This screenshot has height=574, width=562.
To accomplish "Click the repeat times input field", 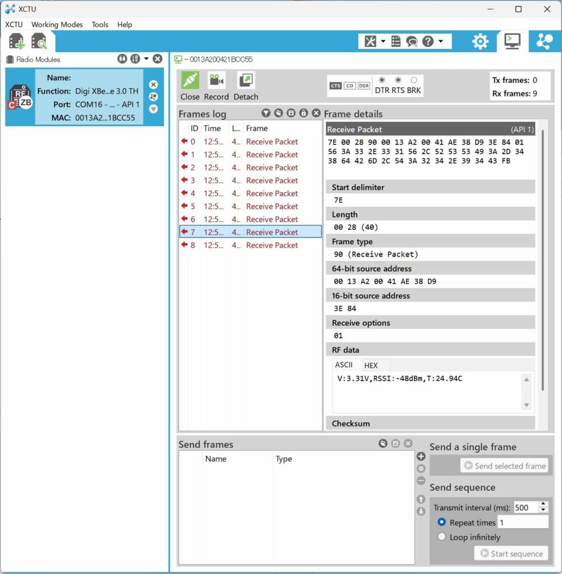I will point(523,522).
